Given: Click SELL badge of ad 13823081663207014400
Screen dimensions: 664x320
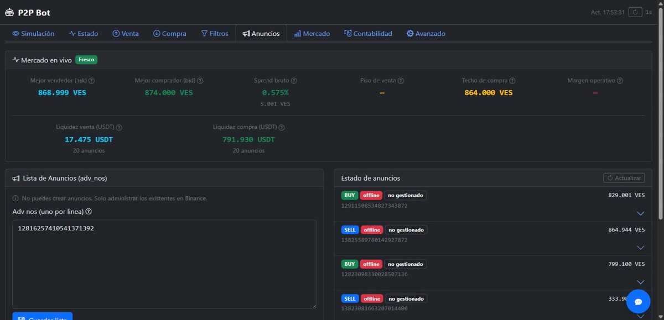Looking at the screenshot, I should [350, 298].
